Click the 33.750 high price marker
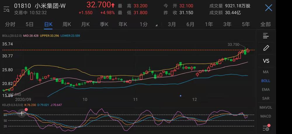292x134 pixels. click(233, 44)
